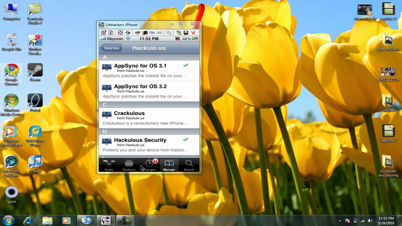Toggle the Alt key in VNC toolbar

tap(159, 33)
